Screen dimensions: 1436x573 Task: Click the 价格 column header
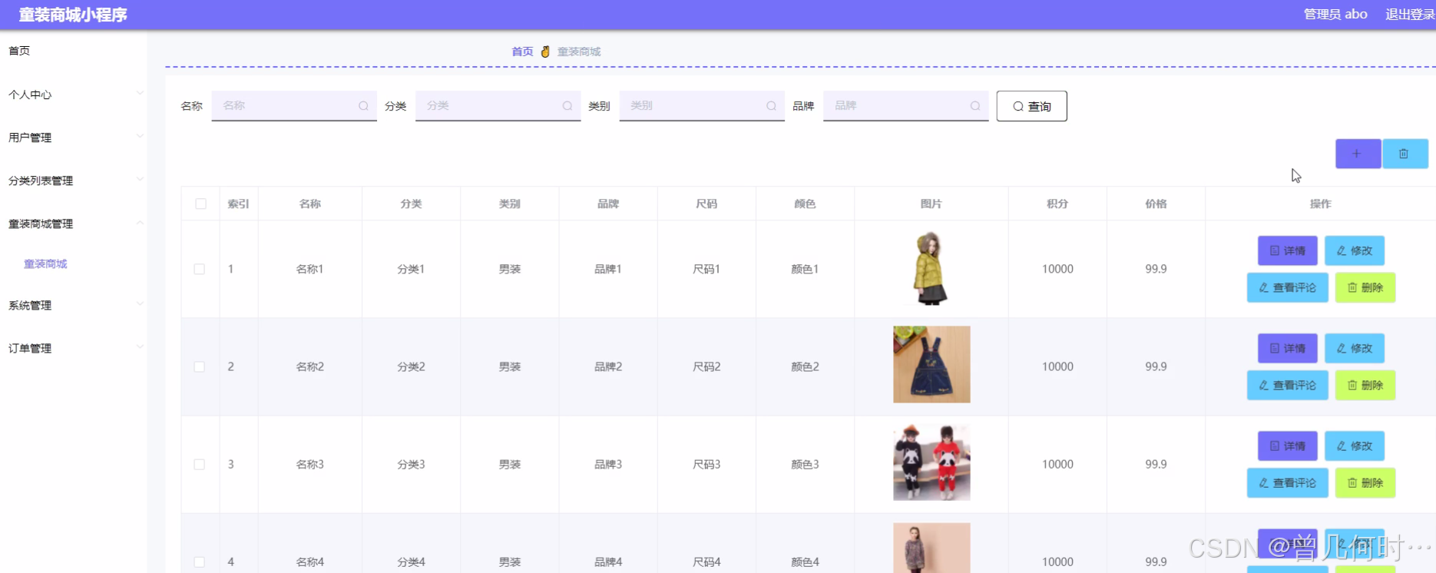coord(1156,204)
